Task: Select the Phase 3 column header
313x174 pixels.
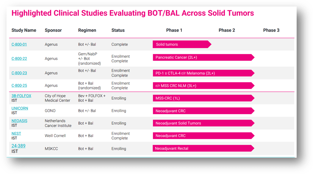Action: [271, 30]
